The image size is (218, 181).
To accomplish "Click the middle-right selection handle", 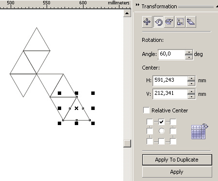I will click(93, 108).
